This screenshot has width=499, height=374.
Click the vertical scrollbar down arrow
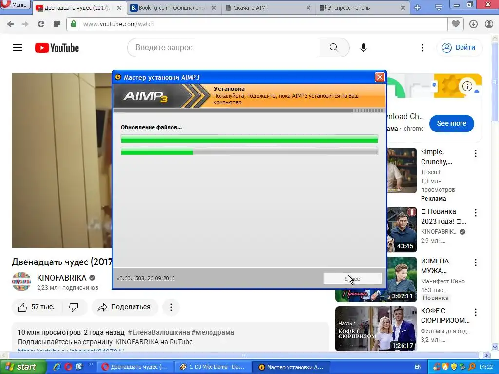495,347
